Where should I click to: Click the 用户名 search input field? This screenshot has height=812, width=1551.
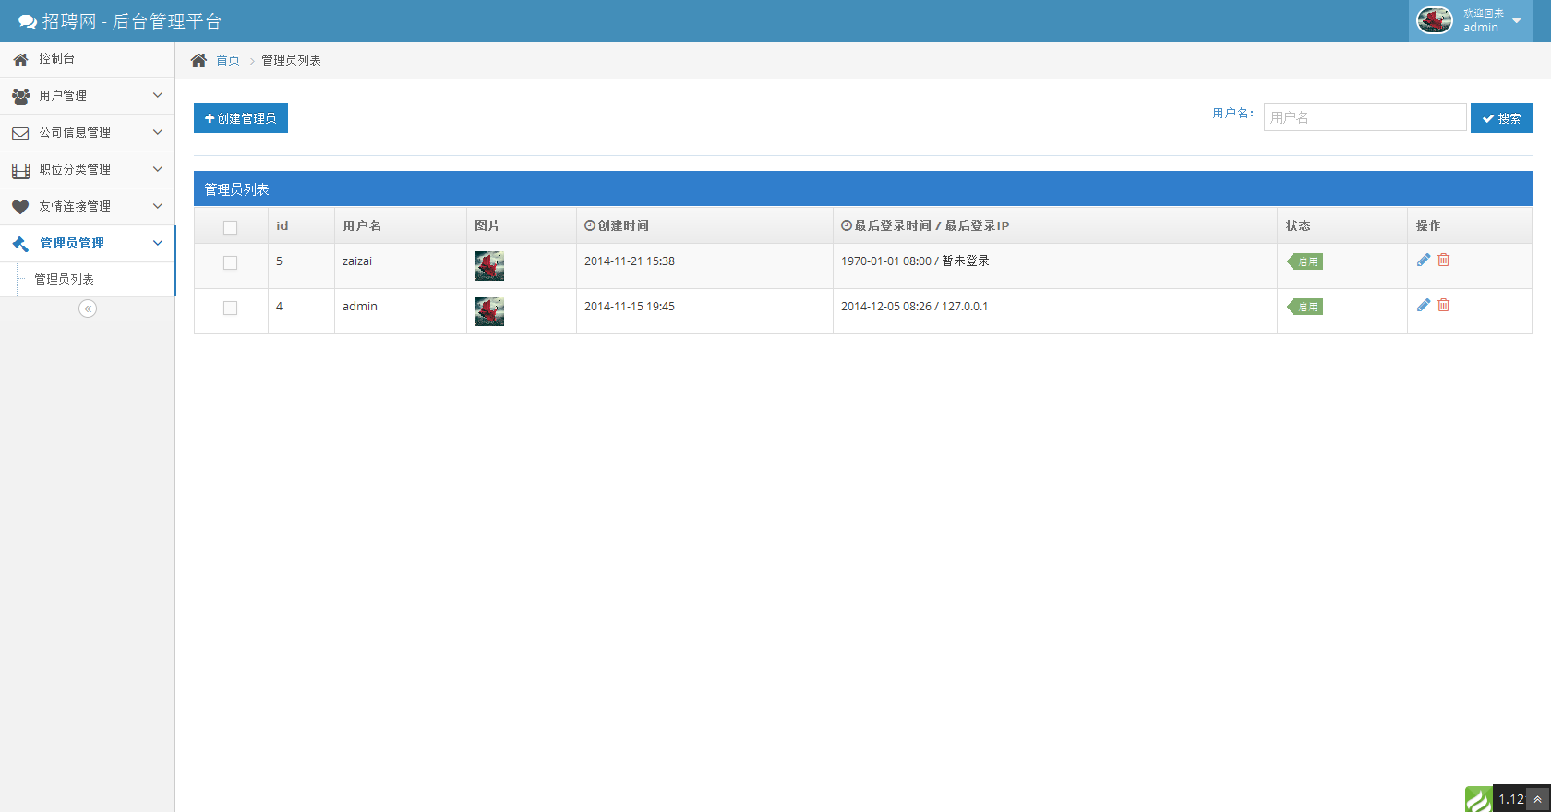pyautogui.click(x=1365, y=117)
